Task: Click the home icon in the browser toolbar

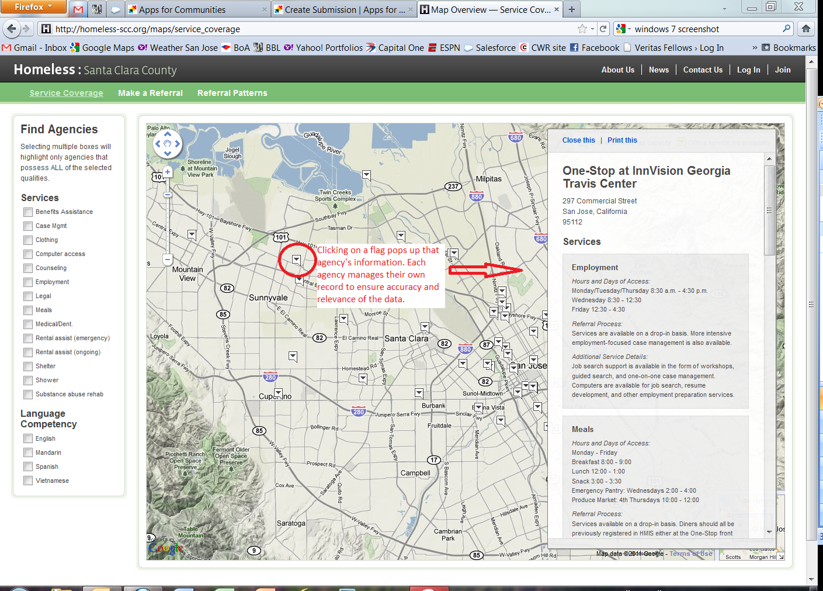Action: coord(805,28)
